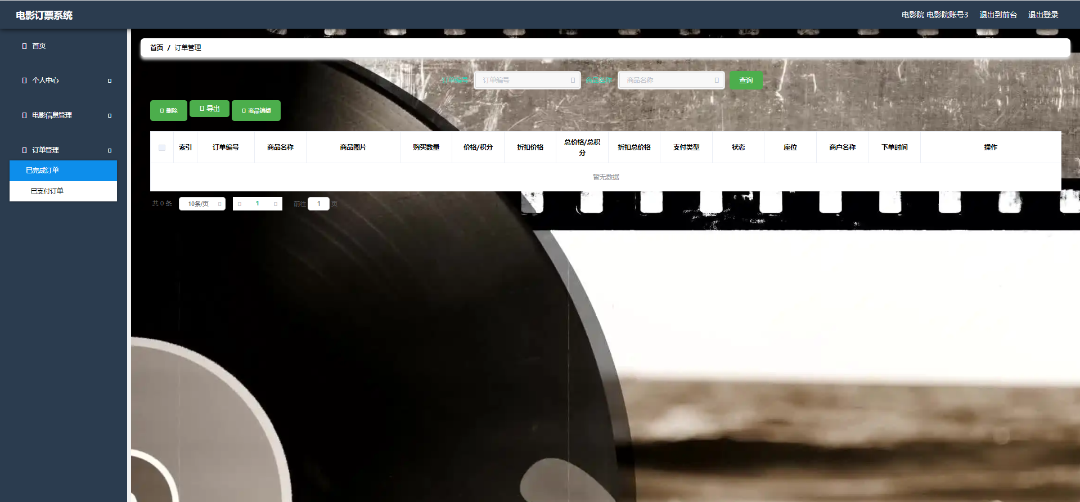
Task: Focus the 前往 page number input
Action: 318,204
